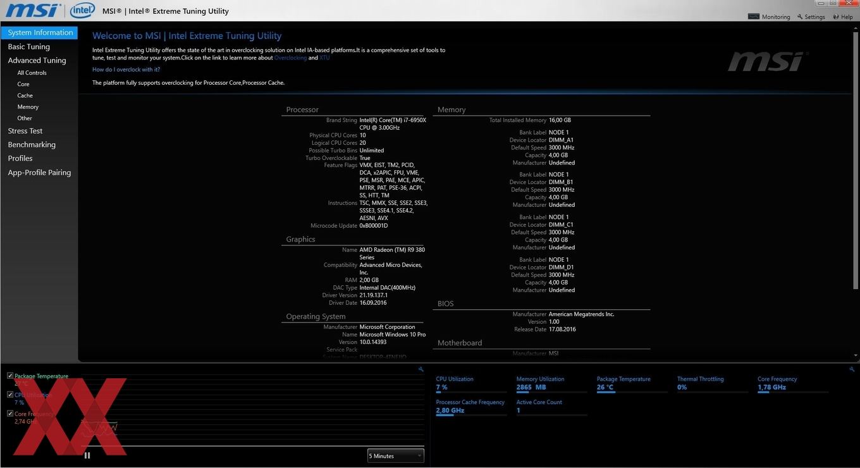
Task: Open Basic Tuning section
Action: point(29,47)
